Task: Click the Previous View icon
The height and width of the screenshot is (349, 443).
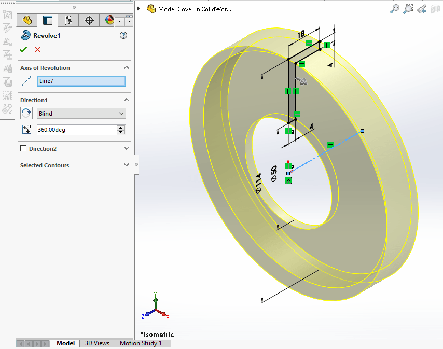Action: click(x=422, y=9)
